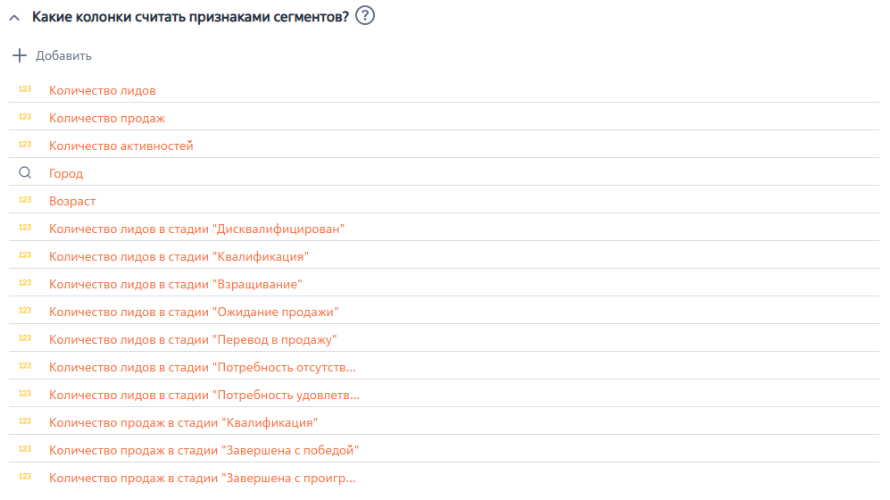890x500 pixels.
Task: Click the lookup magnifier icon beside "Город"
Action: [x=25, y=173]
